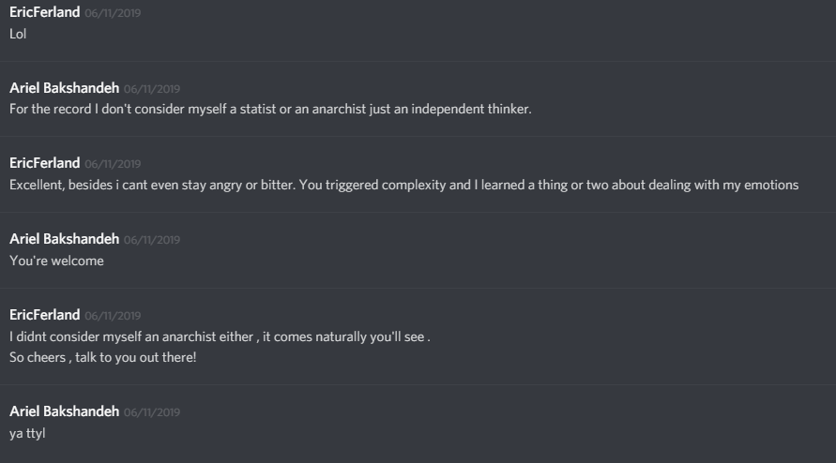The height and width of the screenshot is (463, 836).
Task: Open Ariel Bakshandeh's profile above 'For the record' message
Action: (64, 88)
